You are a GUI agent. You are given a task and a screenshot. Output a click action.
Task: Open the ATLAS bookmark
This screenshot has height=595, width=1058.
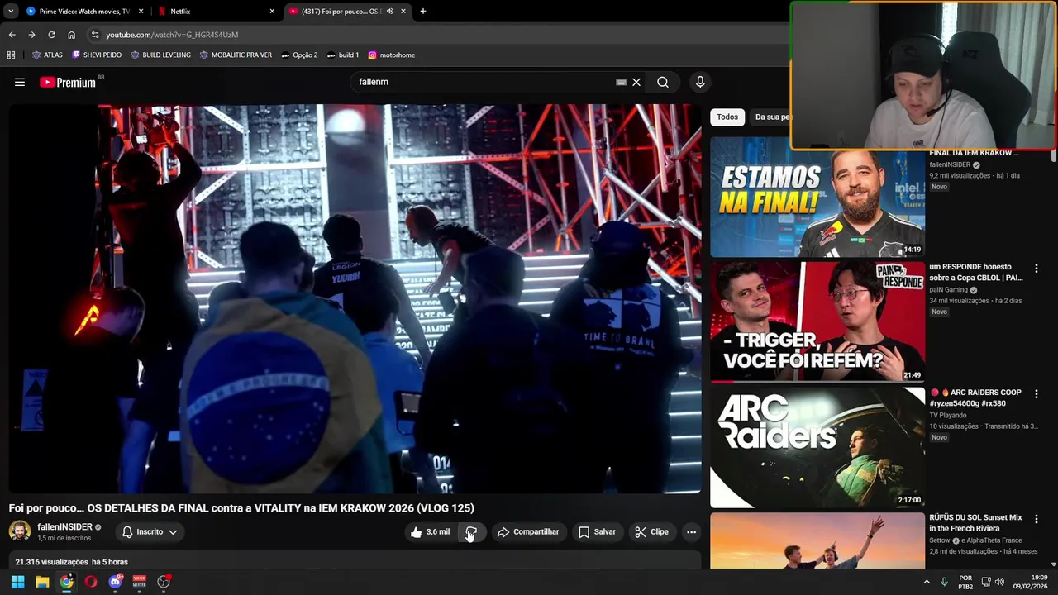click(47, 55)
